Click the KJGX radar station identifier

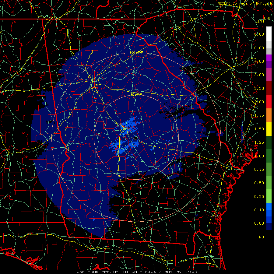(151, 272)
